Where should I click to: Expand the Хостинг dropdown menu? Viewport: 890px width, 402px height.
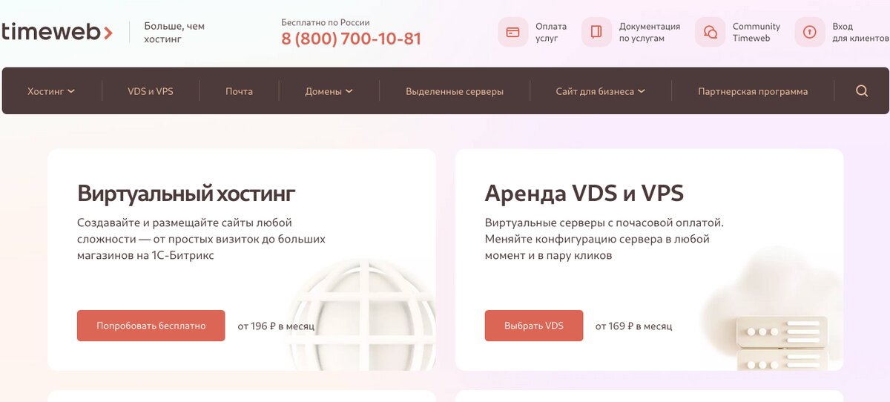51,91
